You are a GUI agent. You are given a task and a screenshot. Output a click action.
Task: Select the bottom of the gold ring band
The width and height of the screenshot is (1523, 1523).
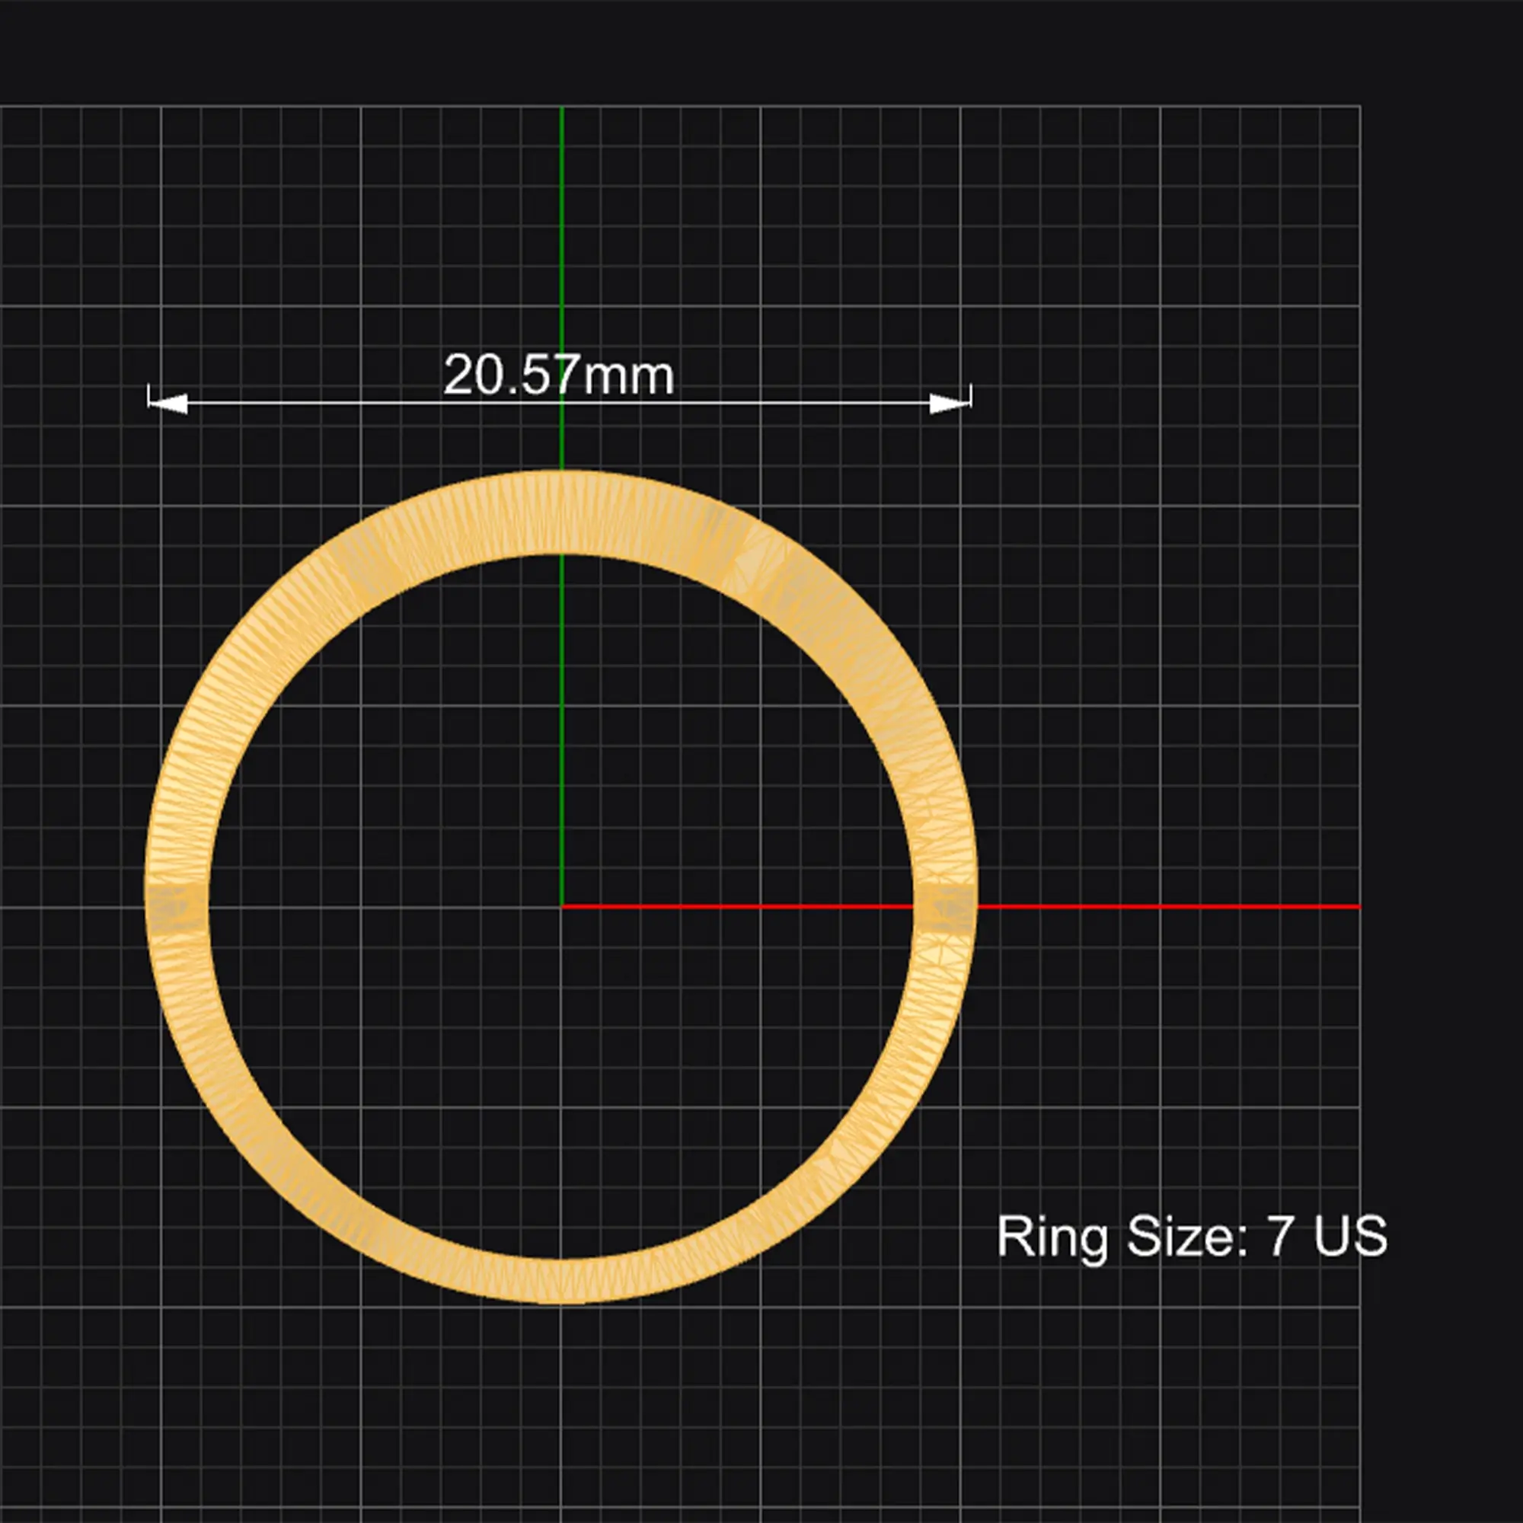[x=561, y=1282]
